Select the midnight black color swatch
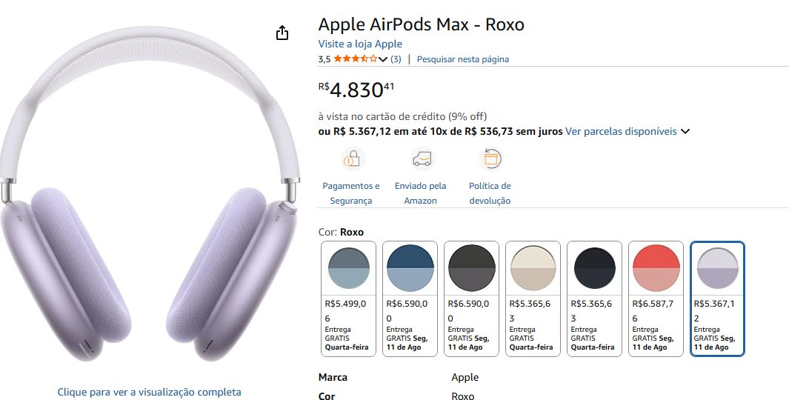The width and height of the screenshot is (789, 400). point(594,299)
